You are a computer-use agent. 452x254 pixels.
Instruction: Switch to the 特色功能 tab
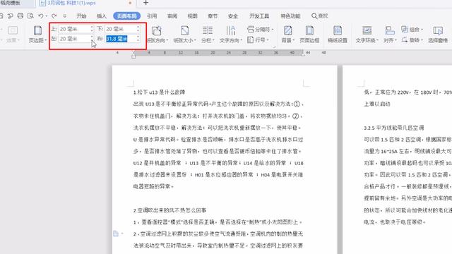point(290,16)
